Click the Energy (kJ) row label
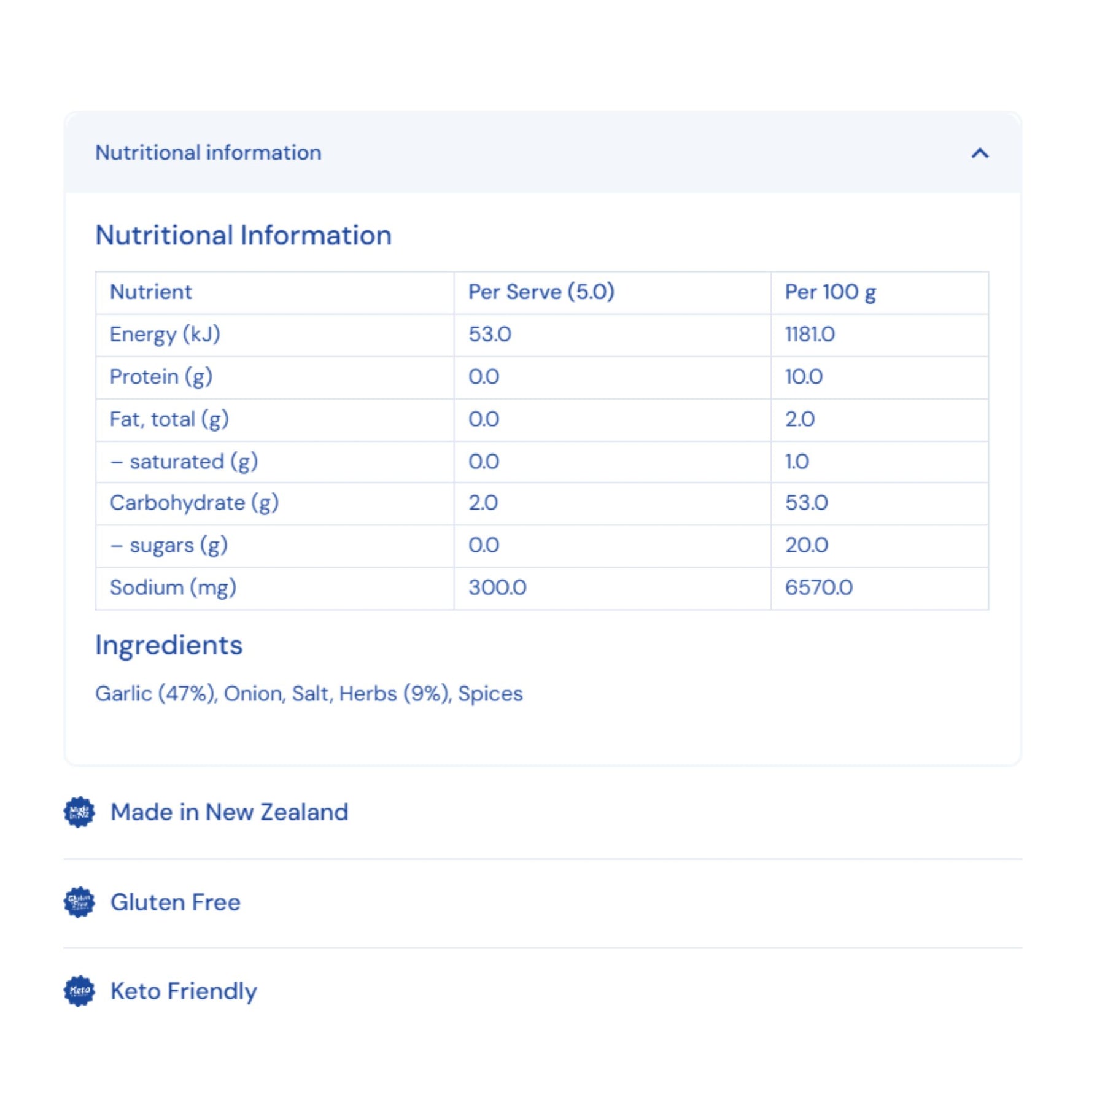Screen dimensions: 1105x1105 tap(165, 335)
